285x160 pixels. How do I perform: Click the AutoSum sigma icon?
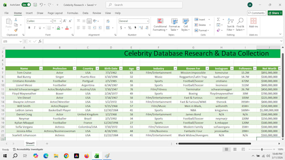[x=218, y=19]
